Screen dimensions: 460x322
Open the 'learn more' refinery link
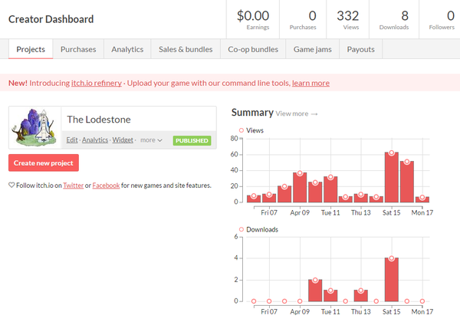310,83
